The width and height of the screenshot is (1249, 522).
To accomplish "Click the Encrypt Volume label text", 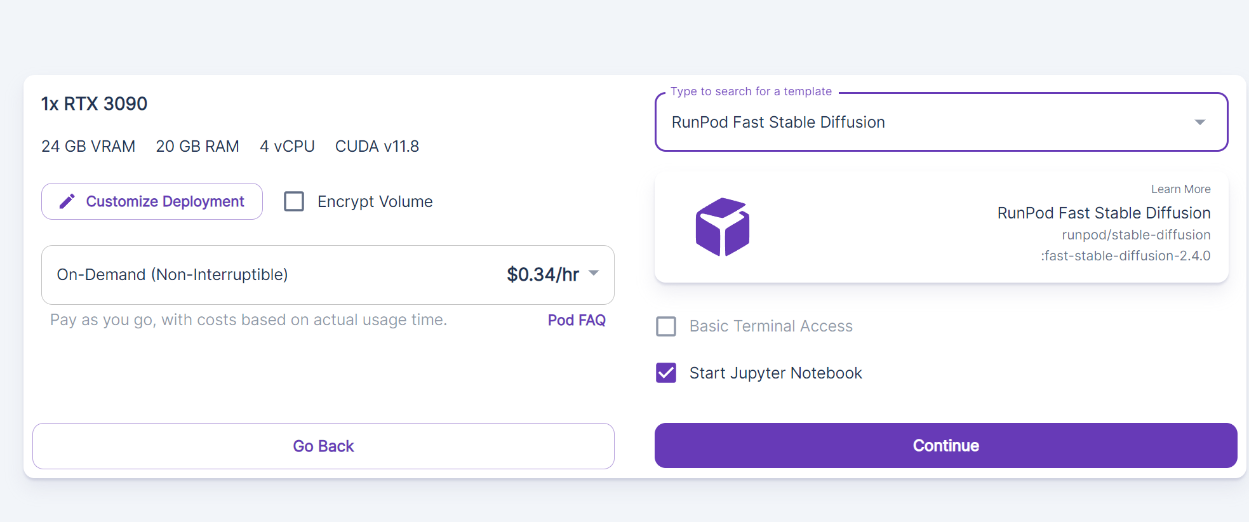I will (x=375, y=201).
